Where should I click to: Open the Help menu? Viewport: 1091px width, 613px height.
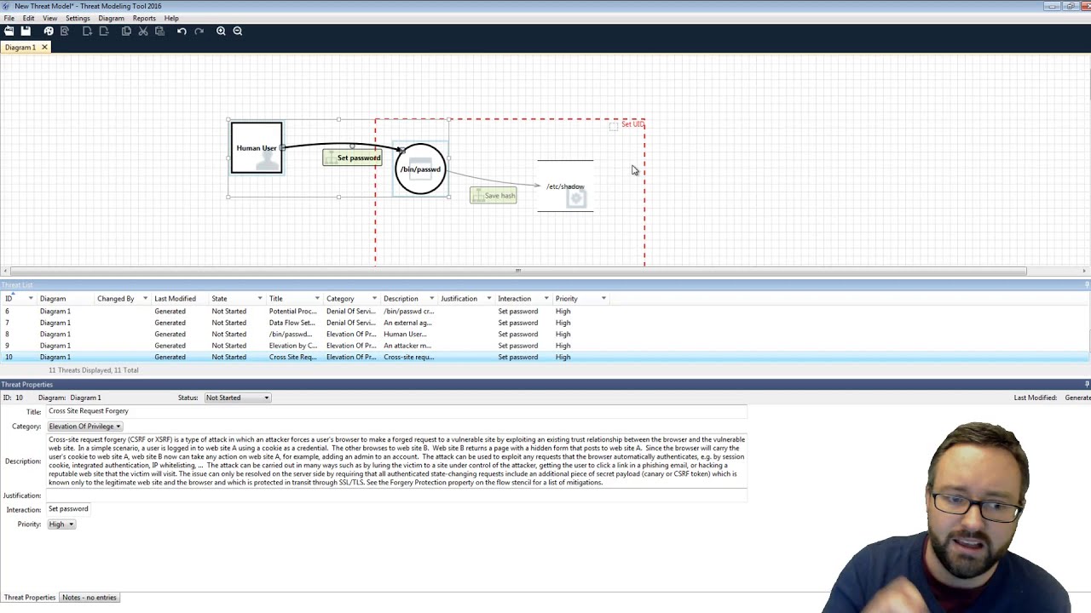tap(171, 18)
